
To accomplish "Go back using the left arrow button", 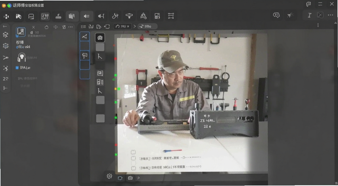I will [5, 26].
